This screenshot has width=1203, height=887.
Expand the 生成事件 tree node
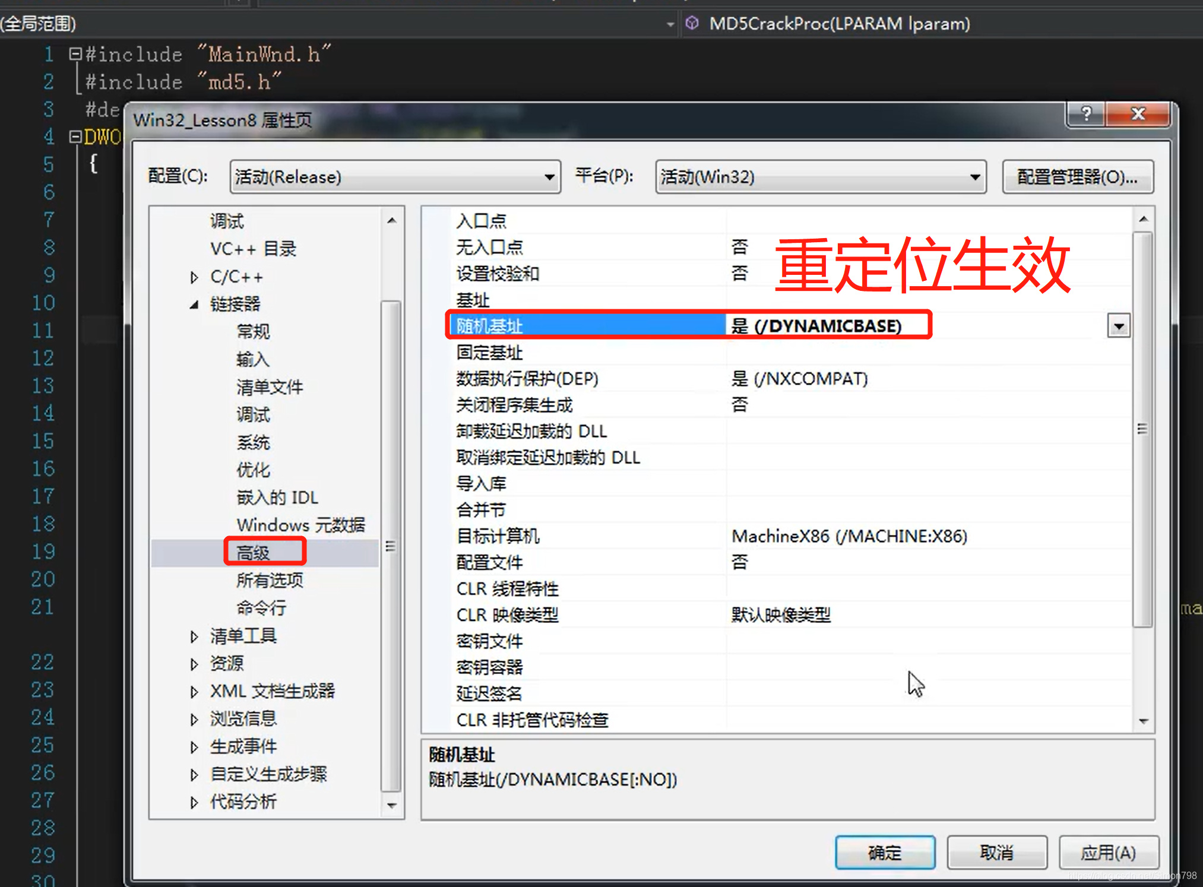(194, 747)
